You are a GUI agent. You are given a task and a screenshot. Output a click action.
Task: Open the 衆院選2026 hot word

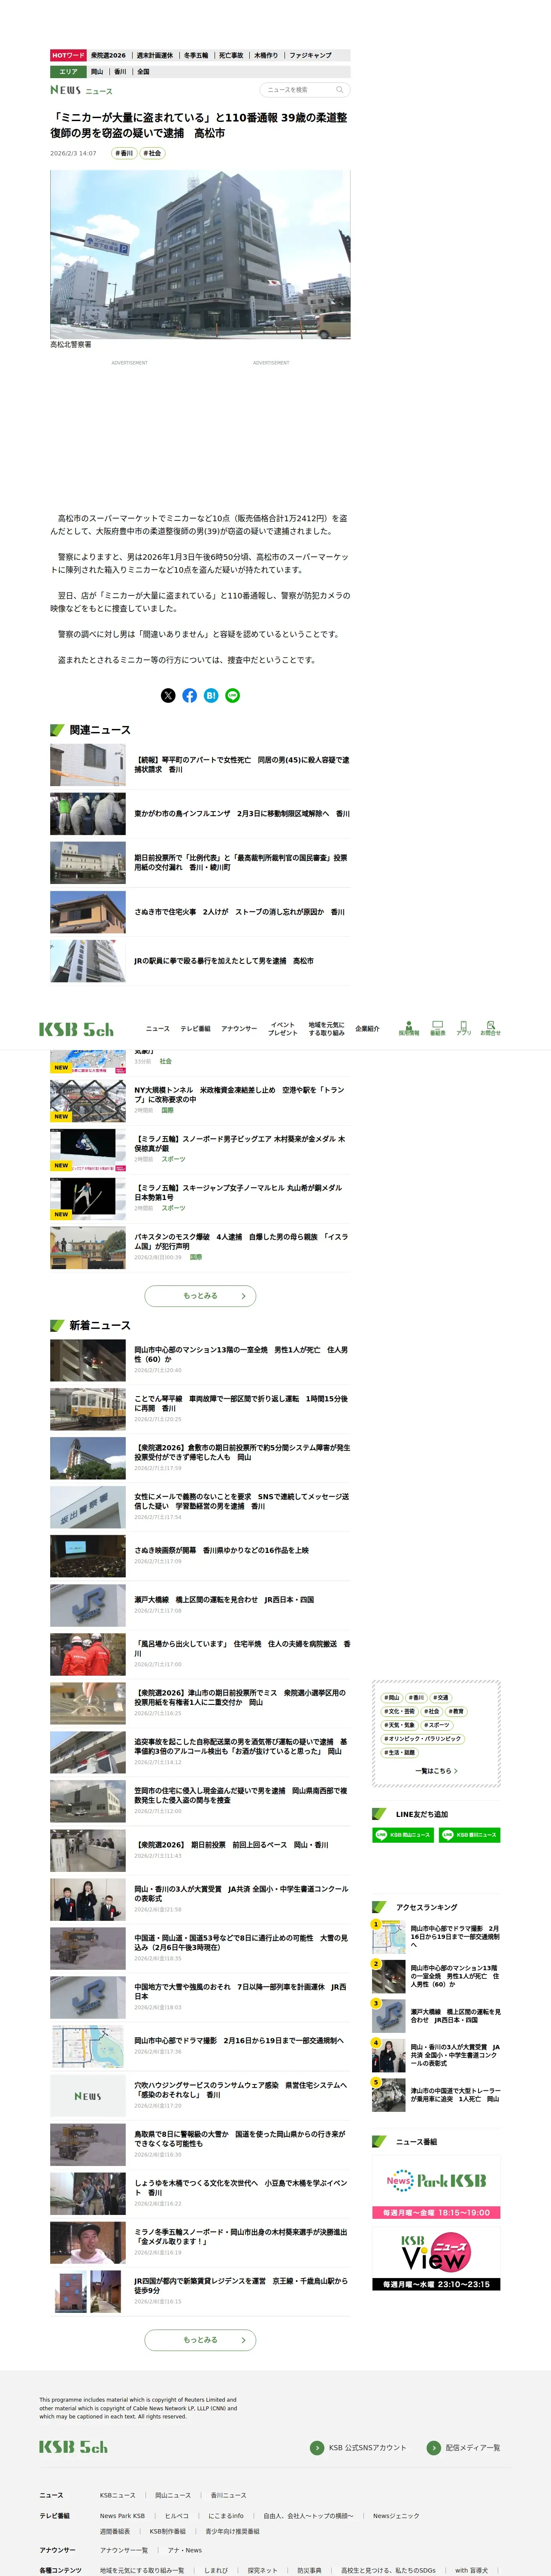tap(108, 56)
